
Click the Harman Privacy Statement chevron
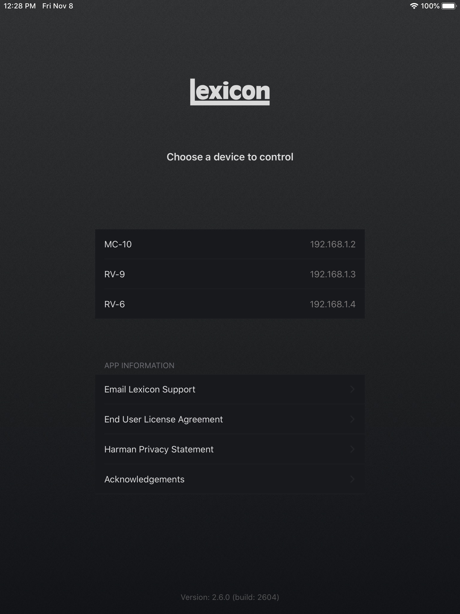tap(352, 449)
